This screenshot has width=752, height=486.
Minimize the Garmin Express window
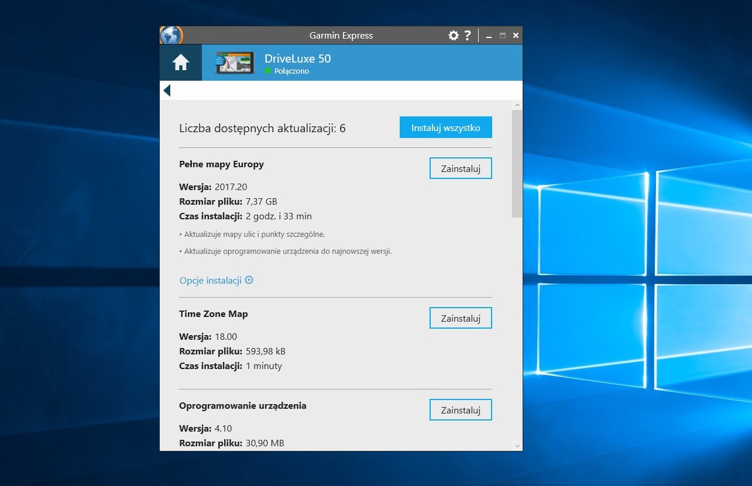click(489, 36)
